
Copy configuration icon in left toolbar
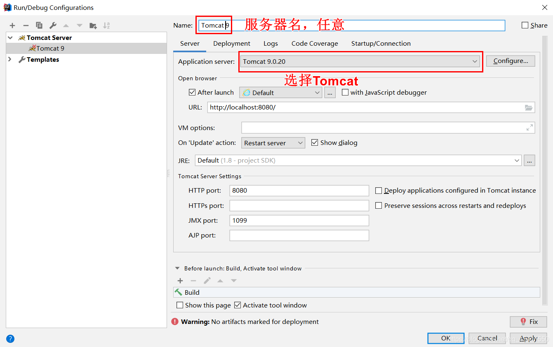click(39, 26)
